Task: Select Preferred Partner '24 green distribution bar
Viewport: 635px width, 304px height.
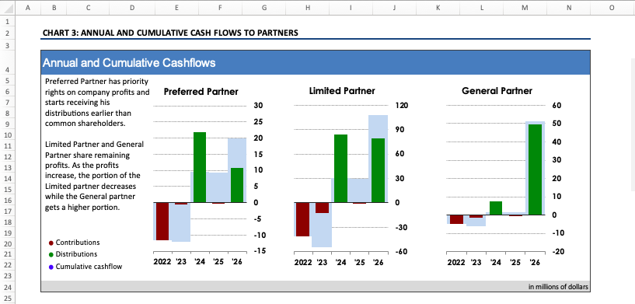Action: 199,167
